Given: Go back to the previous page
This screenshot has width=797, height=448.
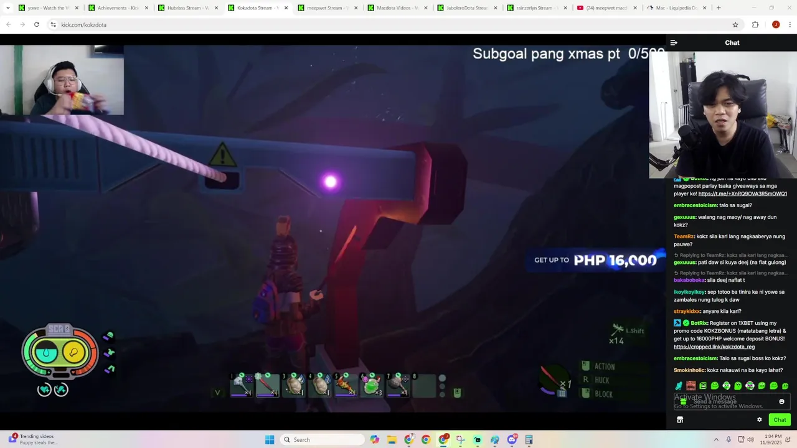Looking at the screenshot, I should click(x=8, y=25).
